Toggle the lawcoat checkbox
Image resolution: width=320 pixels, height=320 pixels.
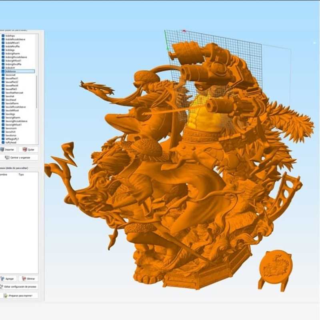tap(3, 75)
